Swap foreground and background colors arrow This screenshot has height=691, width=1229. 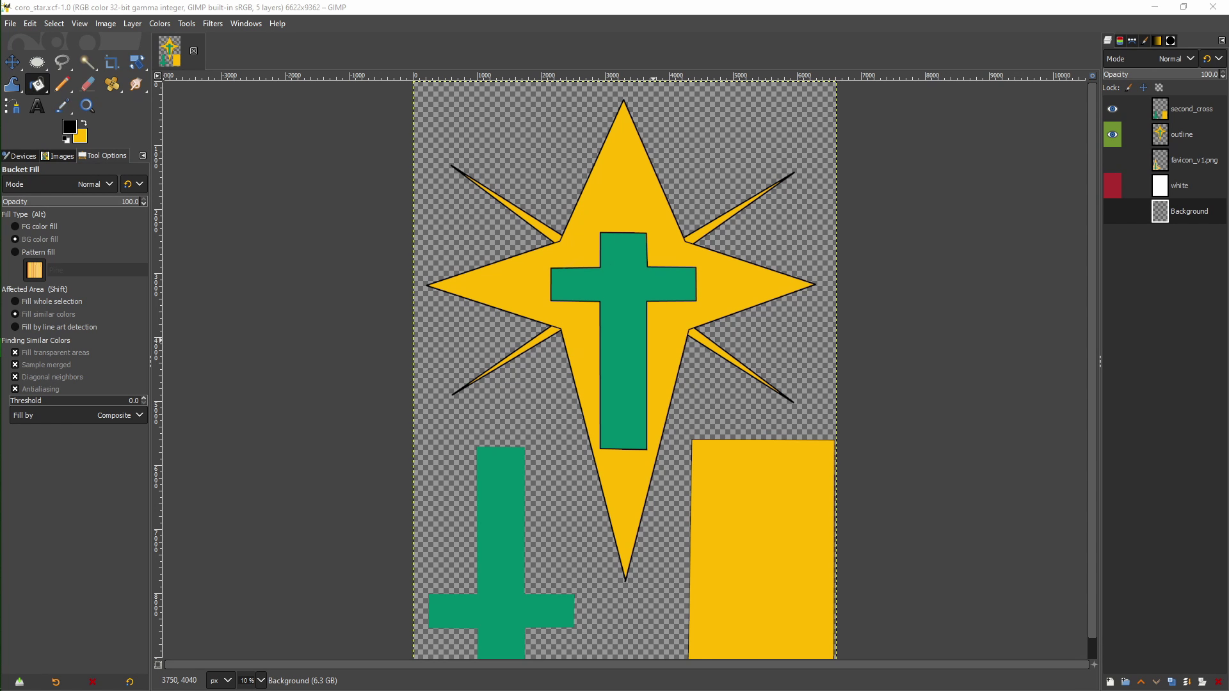coord(84,123)
